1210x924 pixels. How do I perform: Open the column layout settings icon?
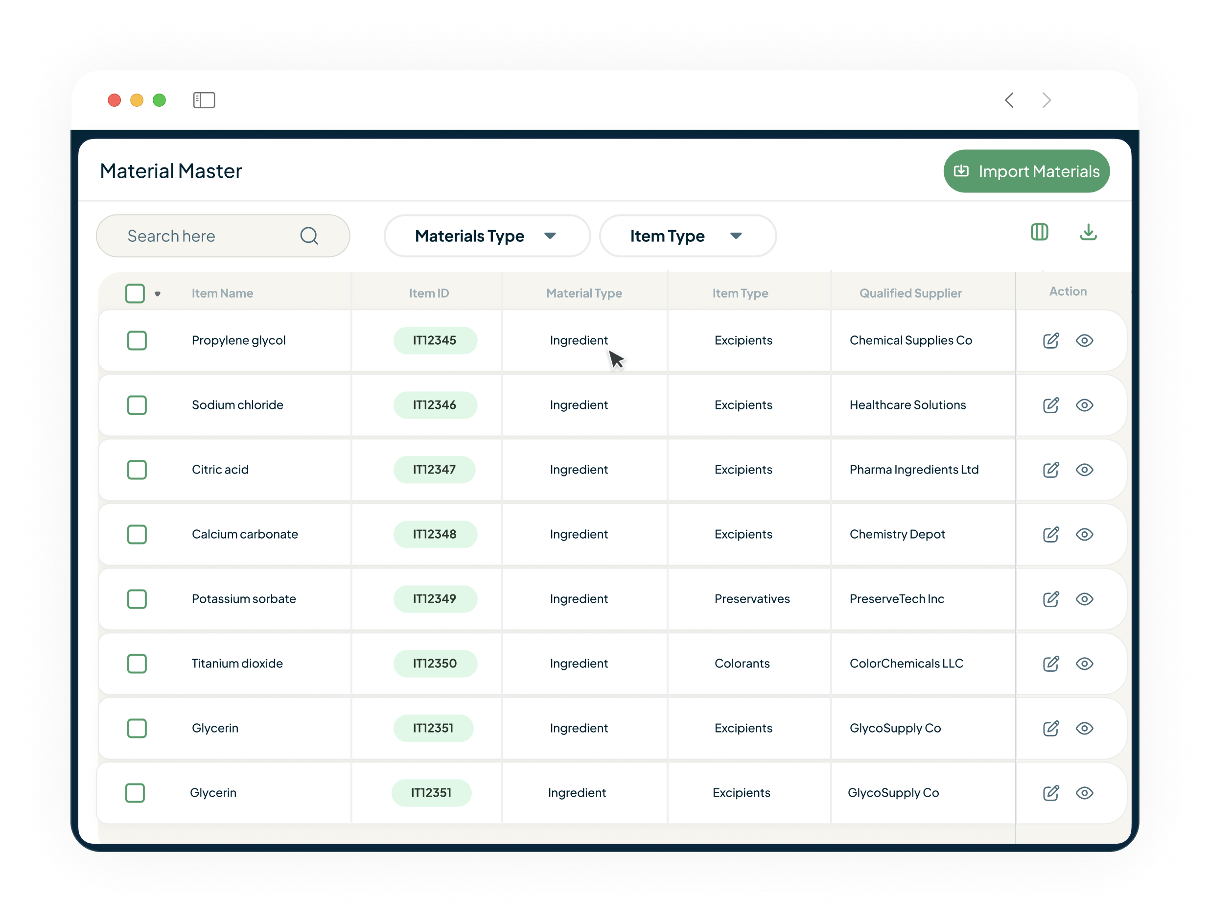[1039, 233]
